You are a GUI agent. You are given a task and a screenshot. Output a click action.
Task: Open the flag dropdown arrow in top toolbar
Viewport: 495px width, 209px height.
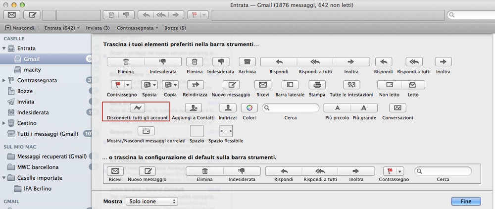204,14
